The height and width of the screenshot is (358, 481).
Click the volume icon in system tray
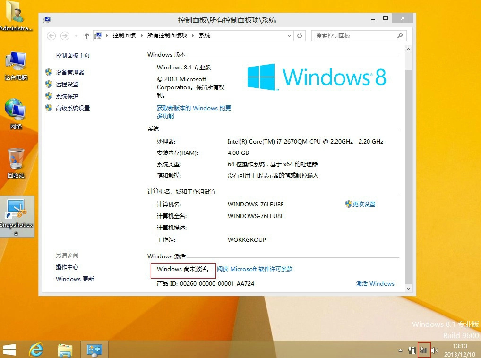pos(434,350)
